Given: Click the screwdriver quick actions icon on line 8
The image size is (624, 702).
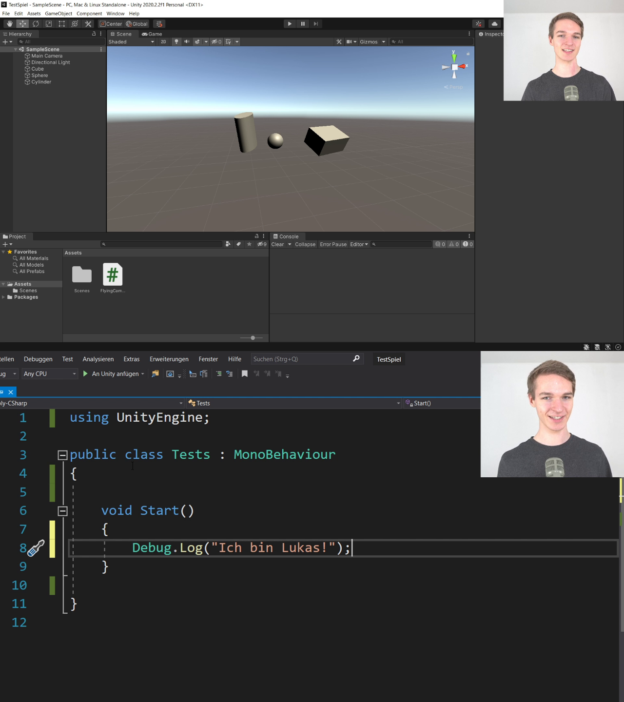Looking at the screenshot, I should (36, 548).
